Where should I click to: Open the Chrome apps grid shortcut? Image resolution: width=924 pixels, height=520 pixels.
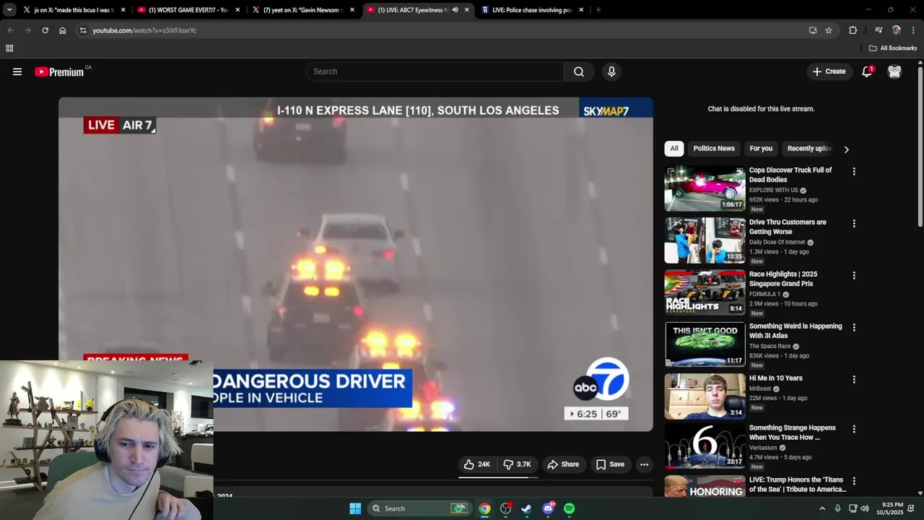(x=9, y=48)
